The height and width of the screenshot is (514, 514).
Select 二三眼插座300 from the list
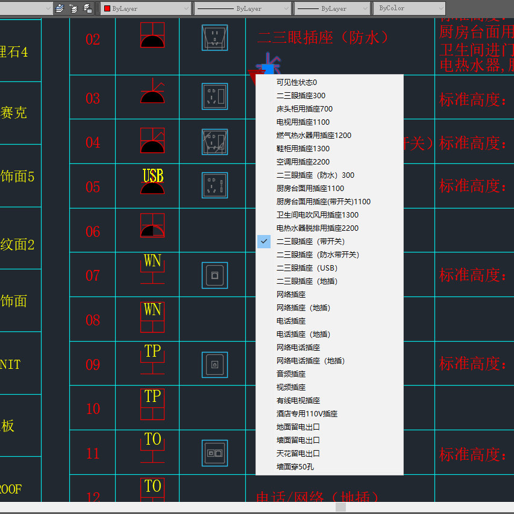coord(330,95)
